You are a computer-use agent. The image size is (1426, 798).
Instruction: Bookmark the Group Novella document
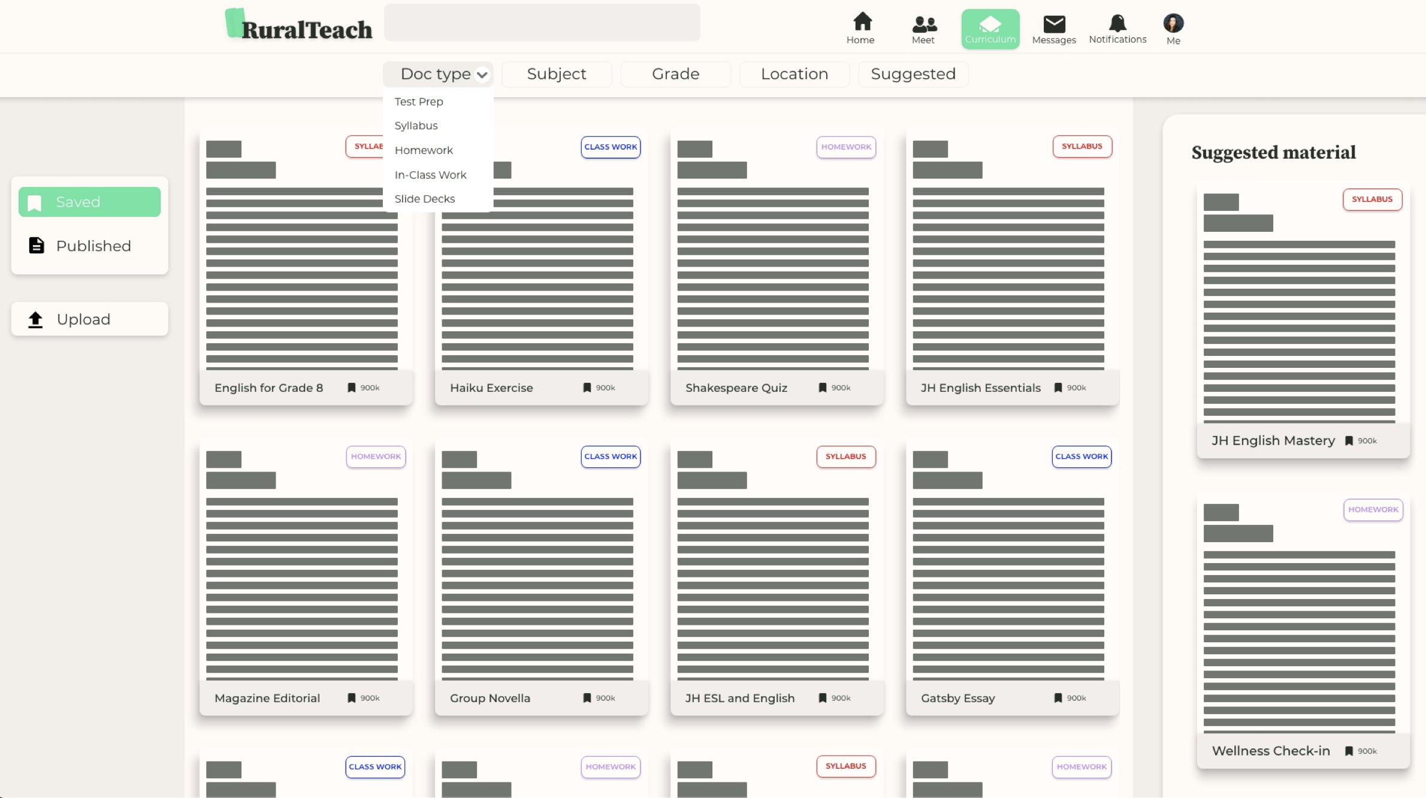pyautogui.click(x=587, y=698)
